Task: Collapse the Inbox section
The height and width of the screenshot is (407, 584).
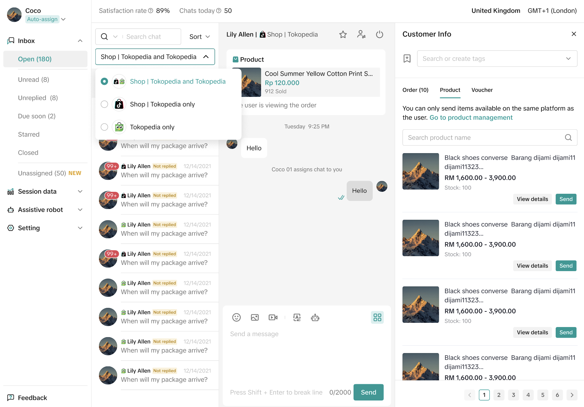Action: tap(80, 41)
